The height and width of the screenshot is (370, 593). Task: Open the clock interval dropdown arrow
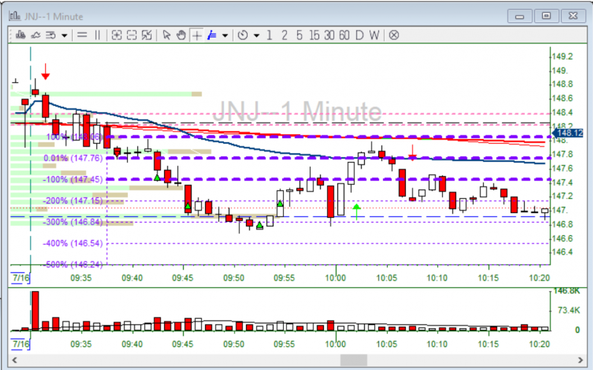(x=256, y=36)
